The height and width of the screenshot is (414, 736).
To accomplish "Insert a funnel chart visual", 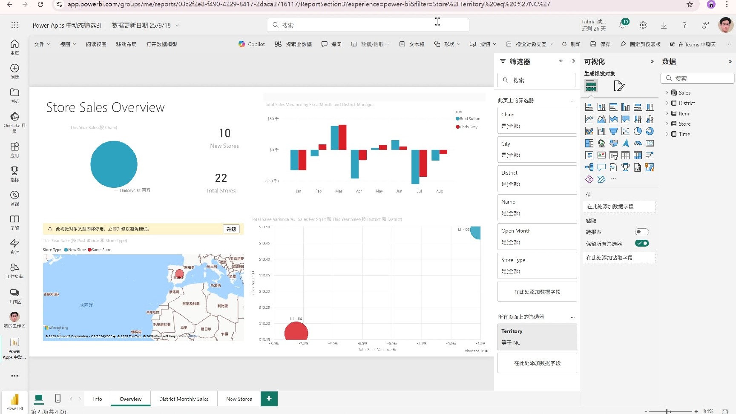I will [x=614, y=131].
